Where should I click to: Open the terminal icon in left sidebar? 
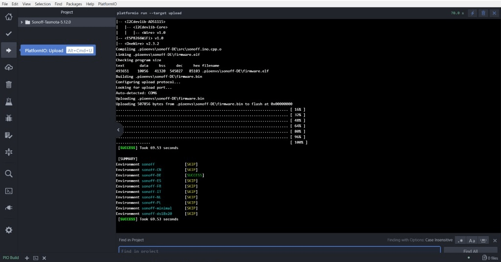coord(8,191)
